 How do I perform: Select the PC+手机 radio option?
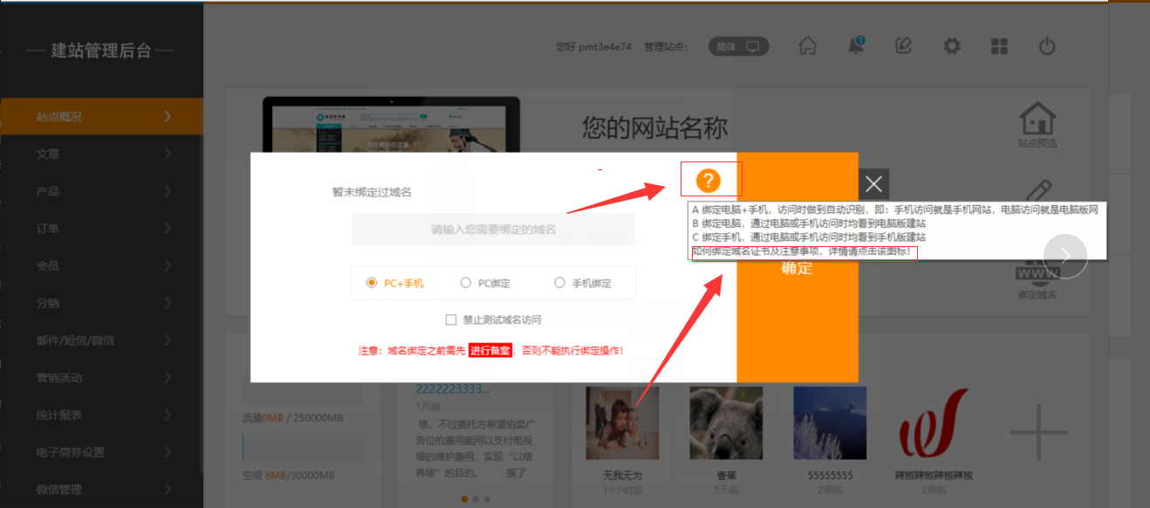click(373, 283)
